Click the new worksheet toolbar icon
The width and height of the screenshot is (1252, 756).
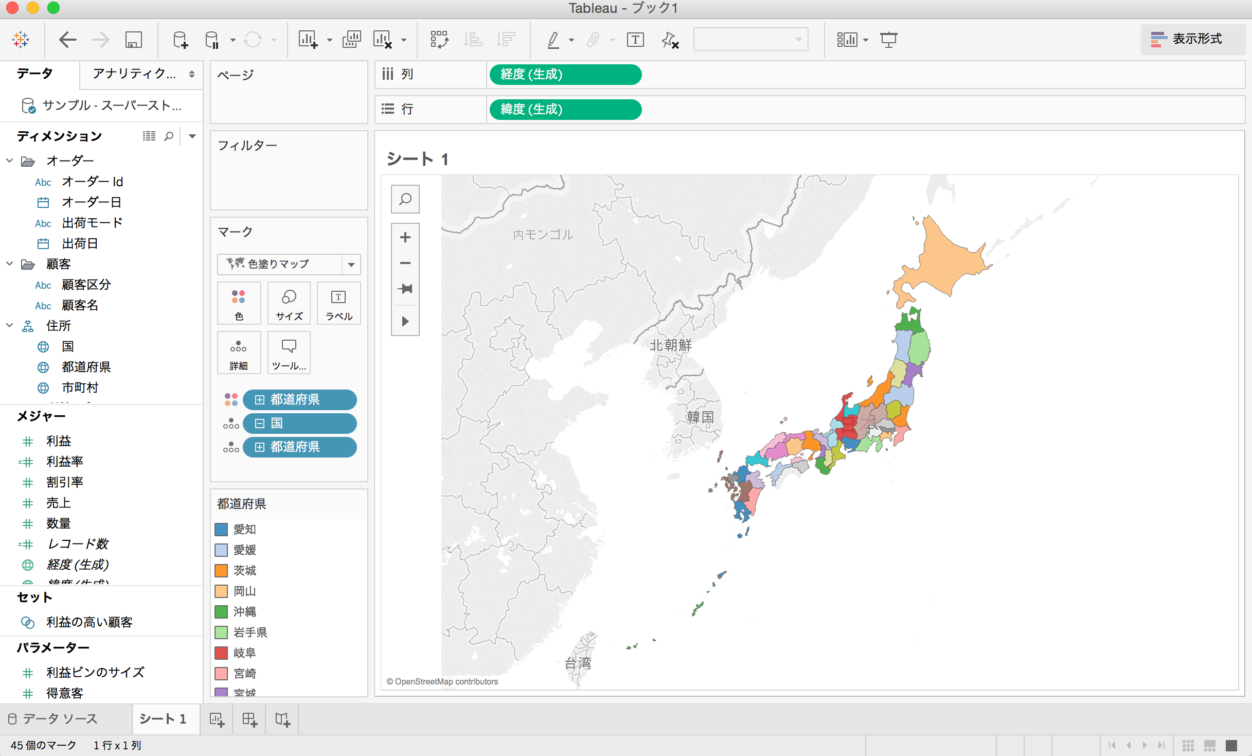click(x=308, y=40)
